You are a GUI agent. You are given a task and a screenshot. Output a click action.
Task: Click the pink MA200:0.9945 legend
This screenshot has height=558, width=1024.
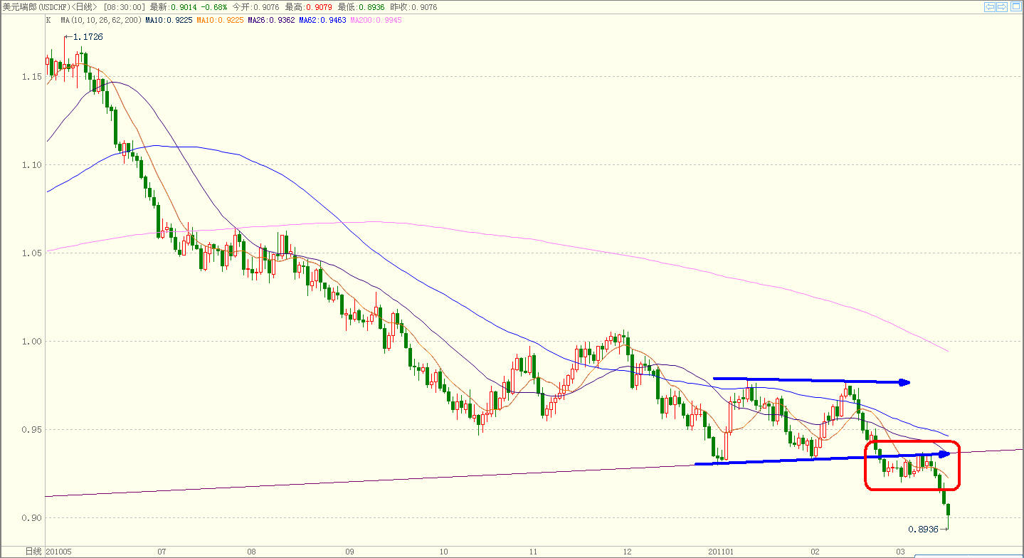[375, 20]
